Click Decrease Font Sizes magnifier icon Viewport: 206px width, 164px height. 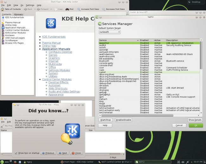click(x=103, y=9)
